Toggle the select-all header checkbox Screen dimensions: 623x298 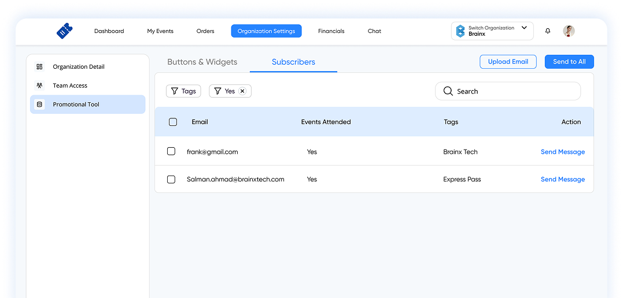173,122
